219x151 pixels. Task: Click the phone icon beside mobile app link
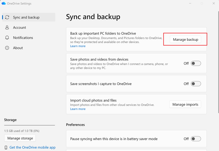(x=6, y=148)
